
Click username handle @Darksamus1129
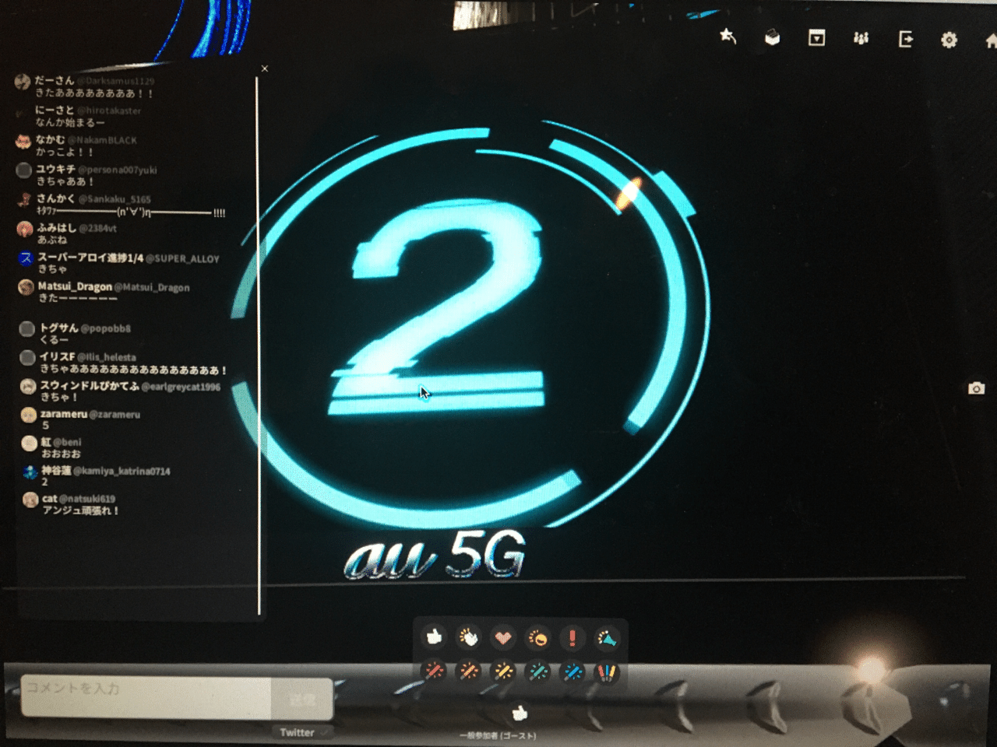click(115, 81)
